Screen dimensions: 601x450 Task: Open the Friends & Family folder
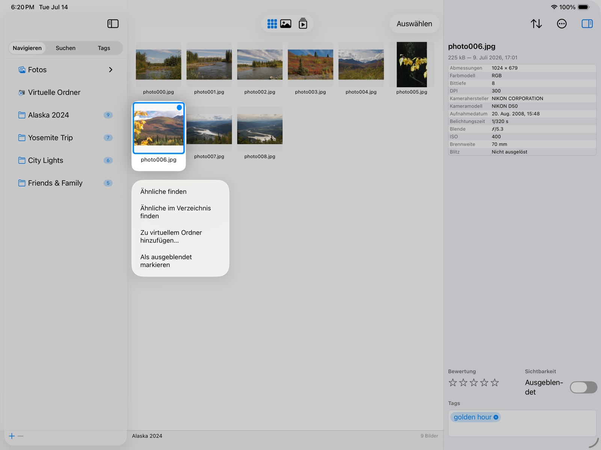[65, 183]
